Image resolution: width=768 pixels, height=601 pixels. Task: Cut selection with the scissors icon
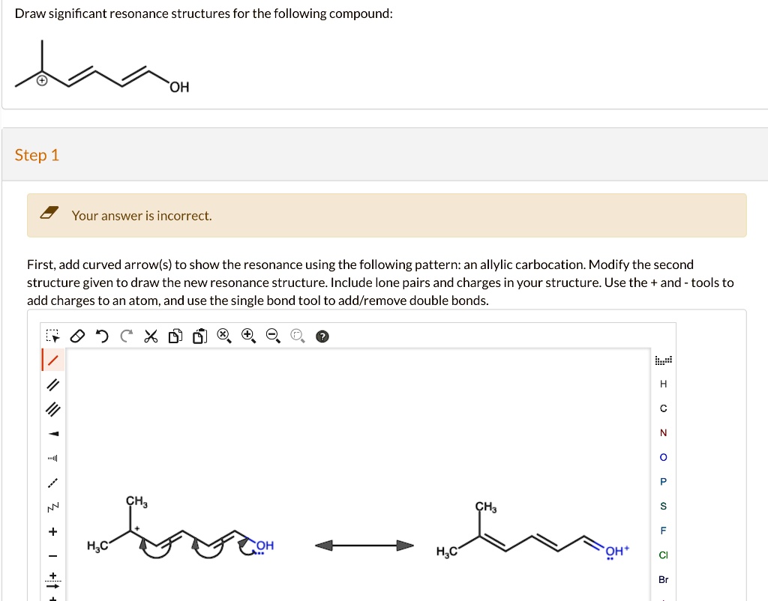pyautogui.click(x=150, y=337)
